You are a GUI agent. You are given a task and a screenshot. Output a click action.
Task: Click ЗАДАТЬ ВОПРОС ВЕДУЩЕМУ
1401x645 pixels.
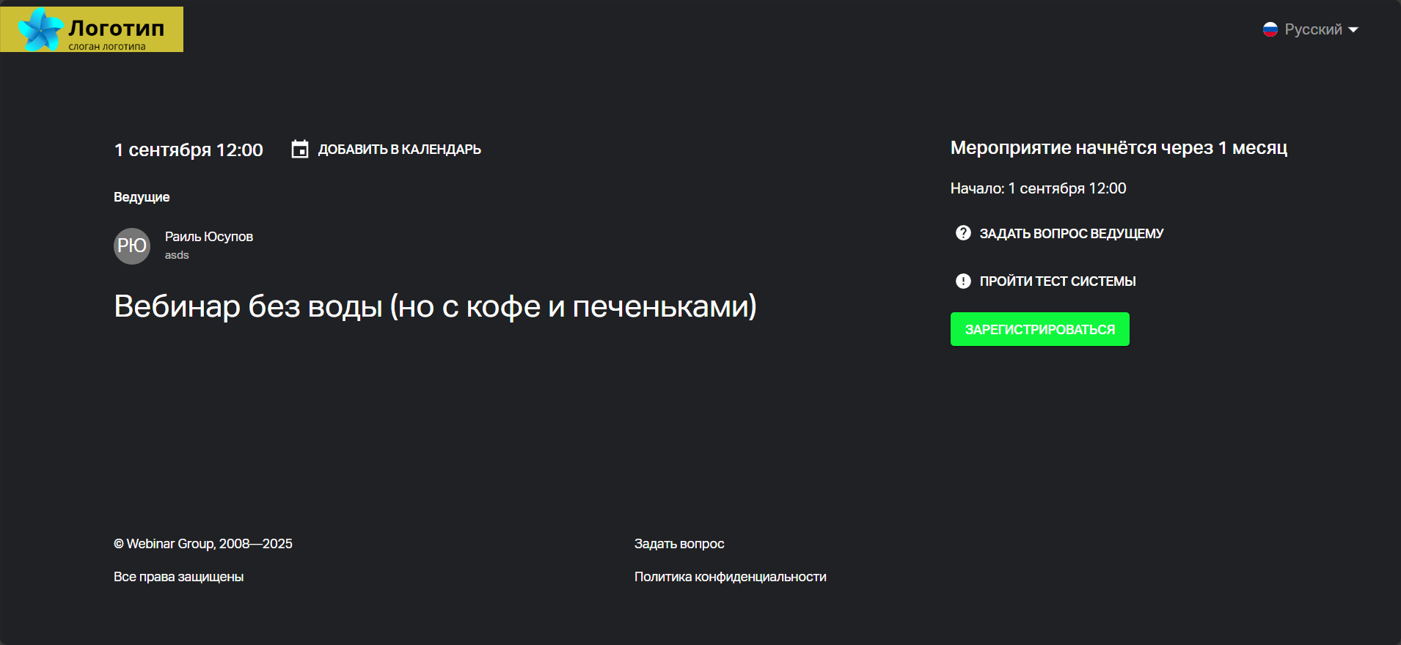1072,234
